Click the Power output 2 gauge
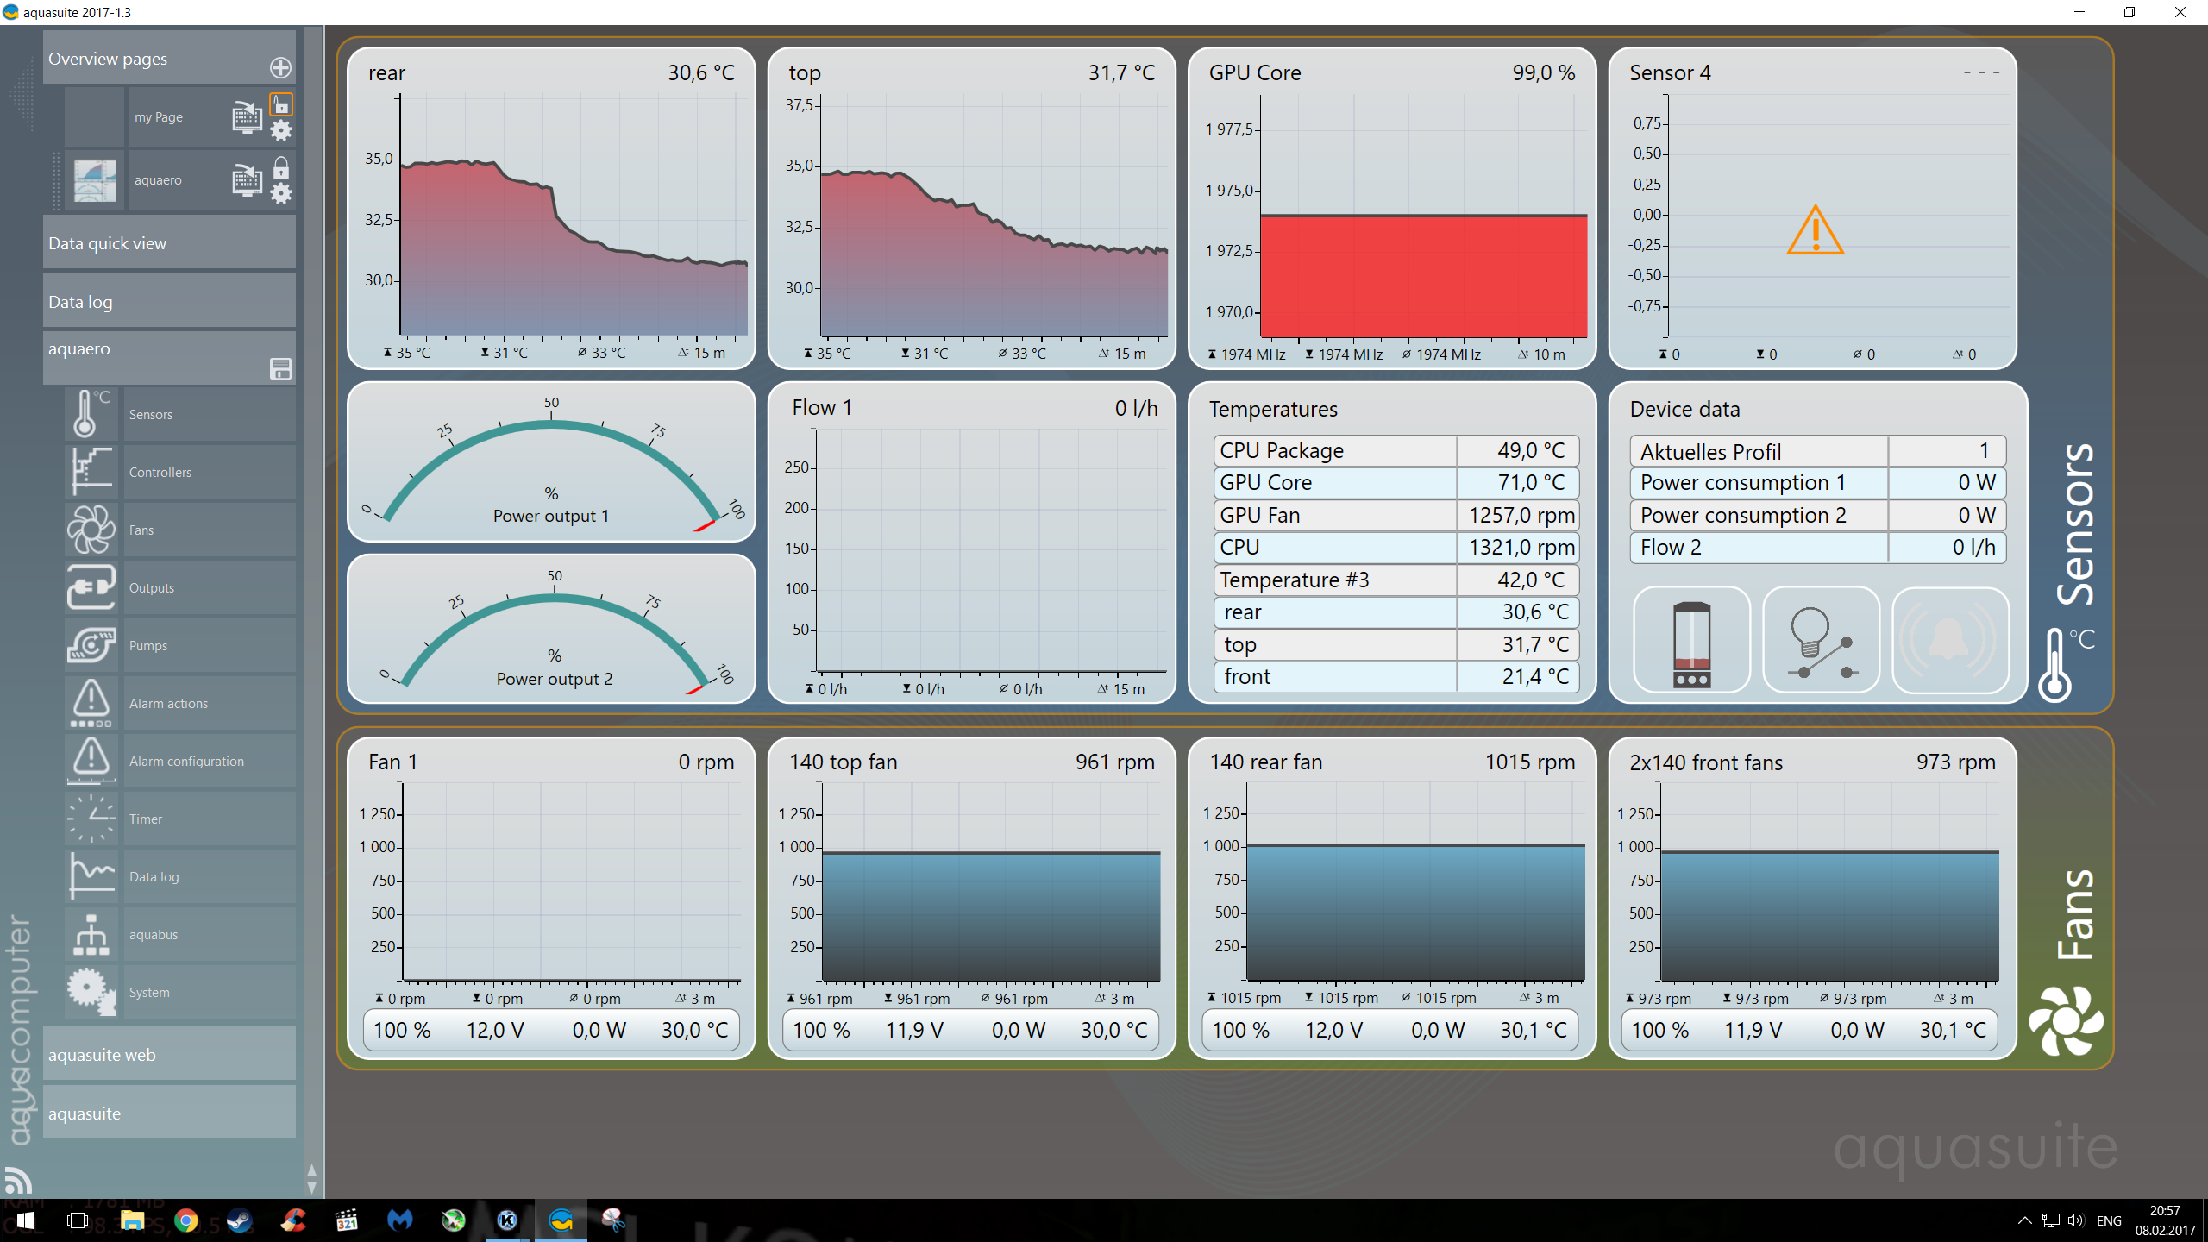The width and height of the screenshot is (2208, 1242). point(551,629)
